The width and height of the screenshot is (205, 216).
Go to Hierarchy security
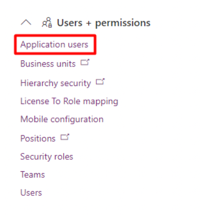55,83
